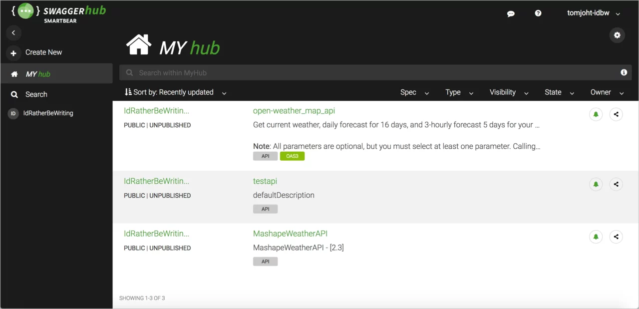The height and width of the screenshot is (309, 639).
Task: Open the Visibility filter dropdown
Action: (x=508, y=92)
